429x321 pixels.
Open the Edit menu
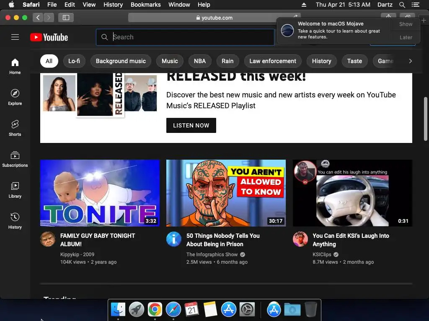click(x=70, y=5)
